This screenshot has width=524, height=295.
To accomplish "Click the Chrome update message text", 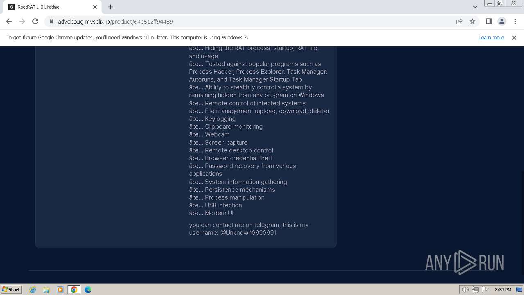I will 127,37.
